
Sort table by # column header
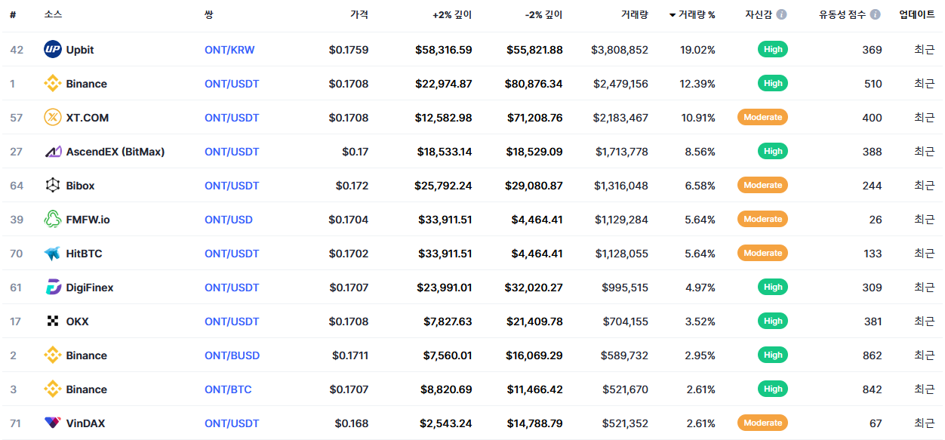coord(13,14)
